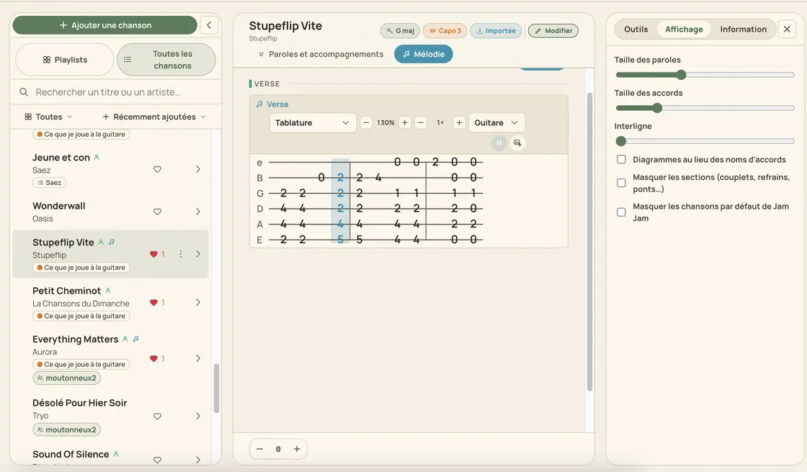The width and height of the screenshot is (807, 472).
Task: Switch to the Information tab
Action: (743, 29)
